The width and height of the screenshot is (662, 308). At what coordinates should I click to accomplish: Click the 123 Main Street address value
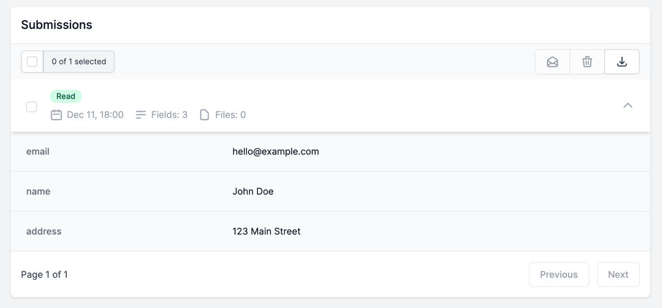point(266,232)
